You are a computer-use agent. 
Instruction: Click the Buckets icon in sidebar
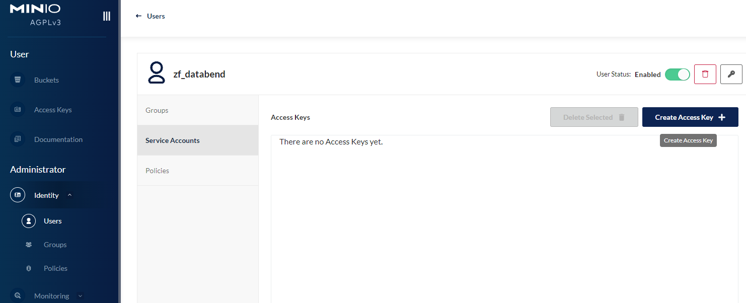tap(18, 80)
